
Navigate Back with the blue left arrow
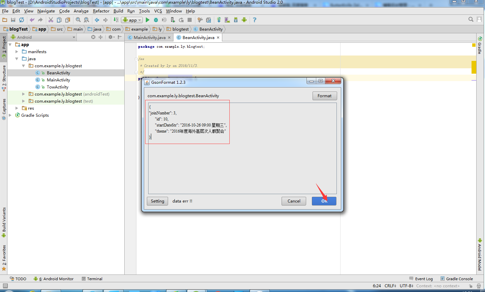97,20
